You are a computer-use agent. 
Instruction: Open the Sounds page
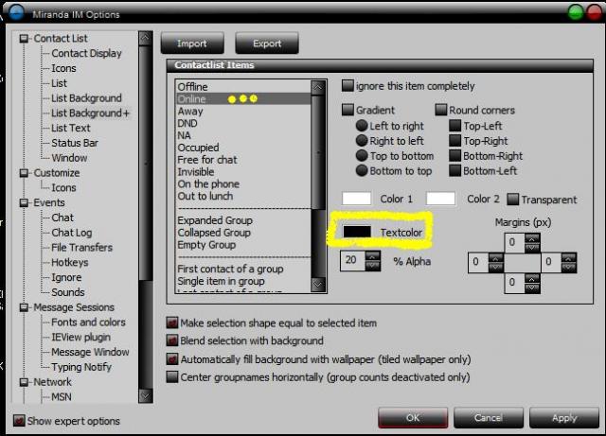(67, 292)
